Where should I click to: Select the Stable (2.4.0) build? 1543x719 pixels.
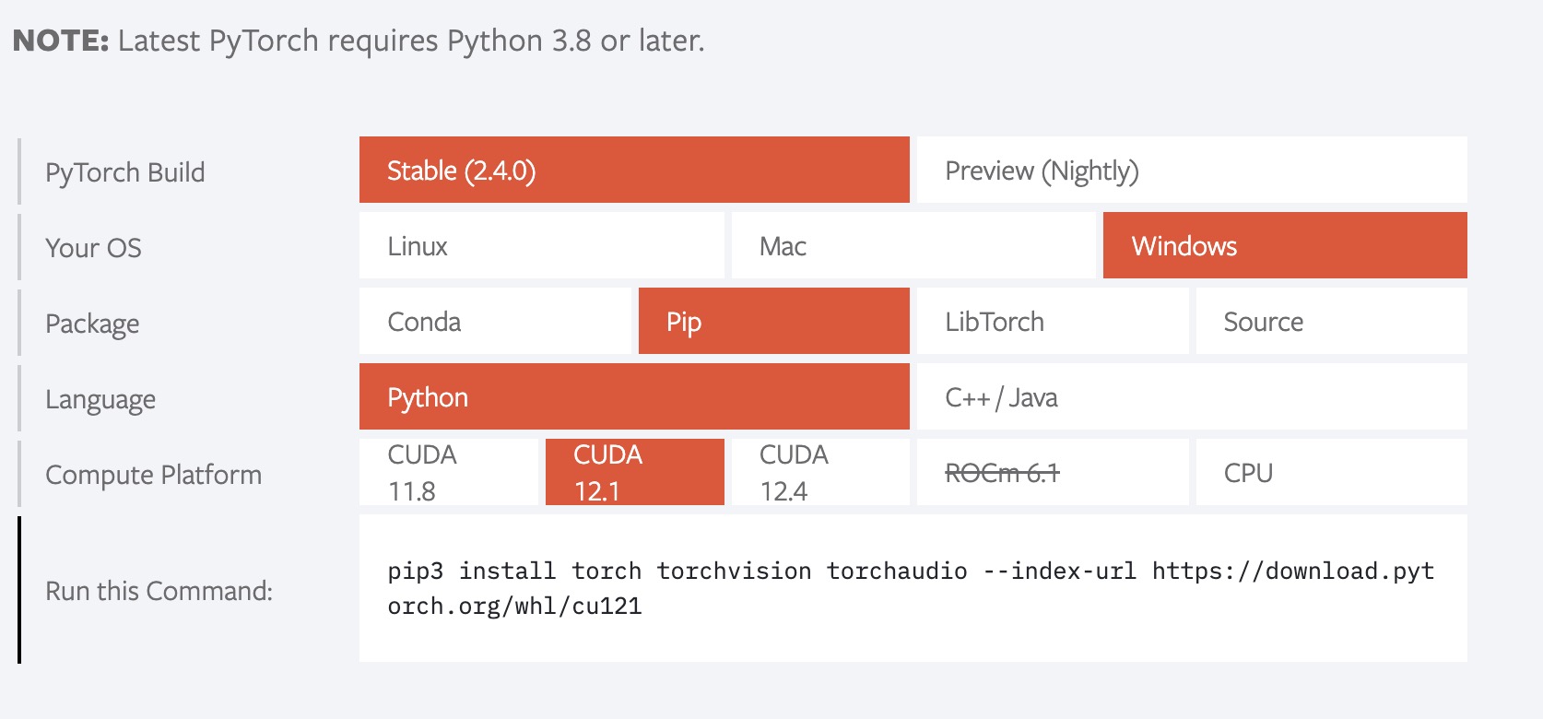634,170
